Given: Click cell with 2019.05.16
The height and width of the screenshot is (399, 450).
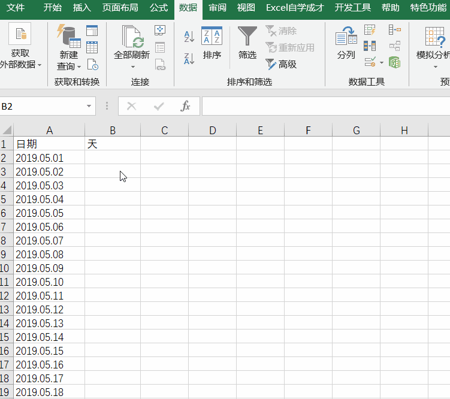Looking at the screenshot, I should click(x=49, y=364).
